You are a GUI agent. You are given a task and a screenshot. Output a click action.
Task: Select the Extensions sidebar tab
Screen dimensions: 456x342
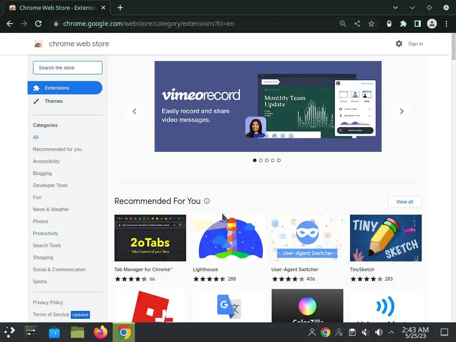click(65, 88)
